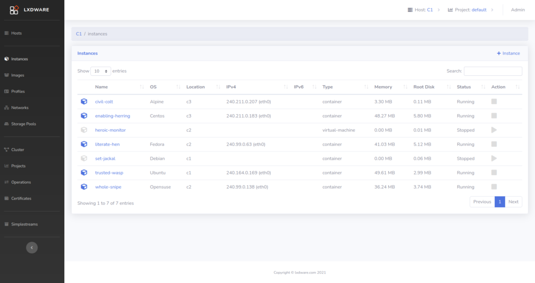Open Storage Pools in the sidebar
The height and width of the screenshot is (283, 535).
[x=24, y=124]
